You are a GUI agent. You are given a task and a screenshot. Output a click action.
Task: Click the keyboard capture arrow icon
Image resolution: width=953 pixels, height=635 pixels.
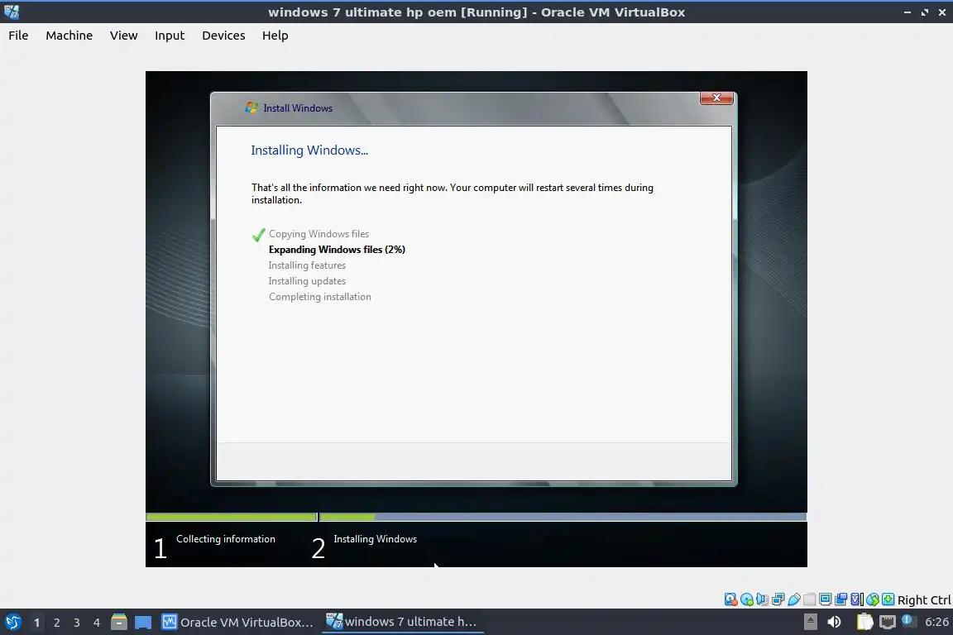click(888, 599)
